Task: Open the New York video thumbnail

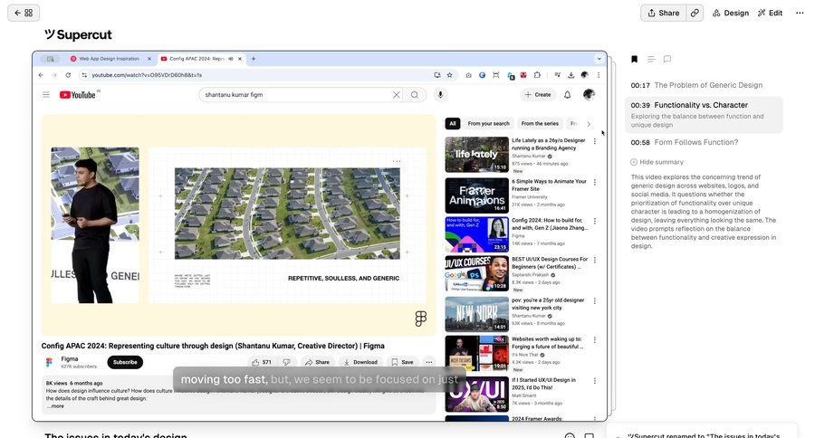Action: [x=476, y=314]
